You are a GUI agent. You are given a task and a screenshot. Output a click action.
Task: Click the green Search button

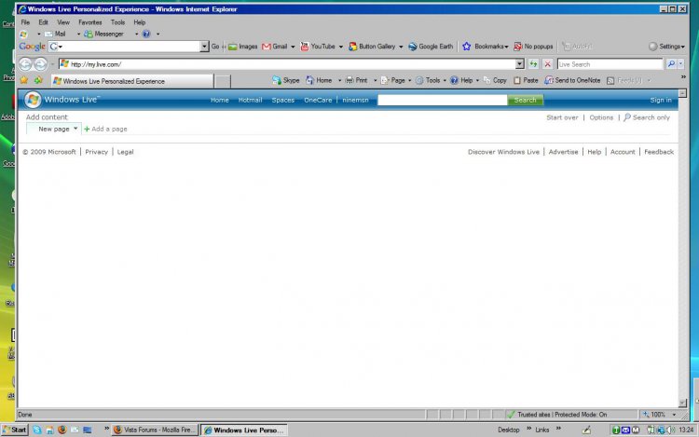coord(525,101)
